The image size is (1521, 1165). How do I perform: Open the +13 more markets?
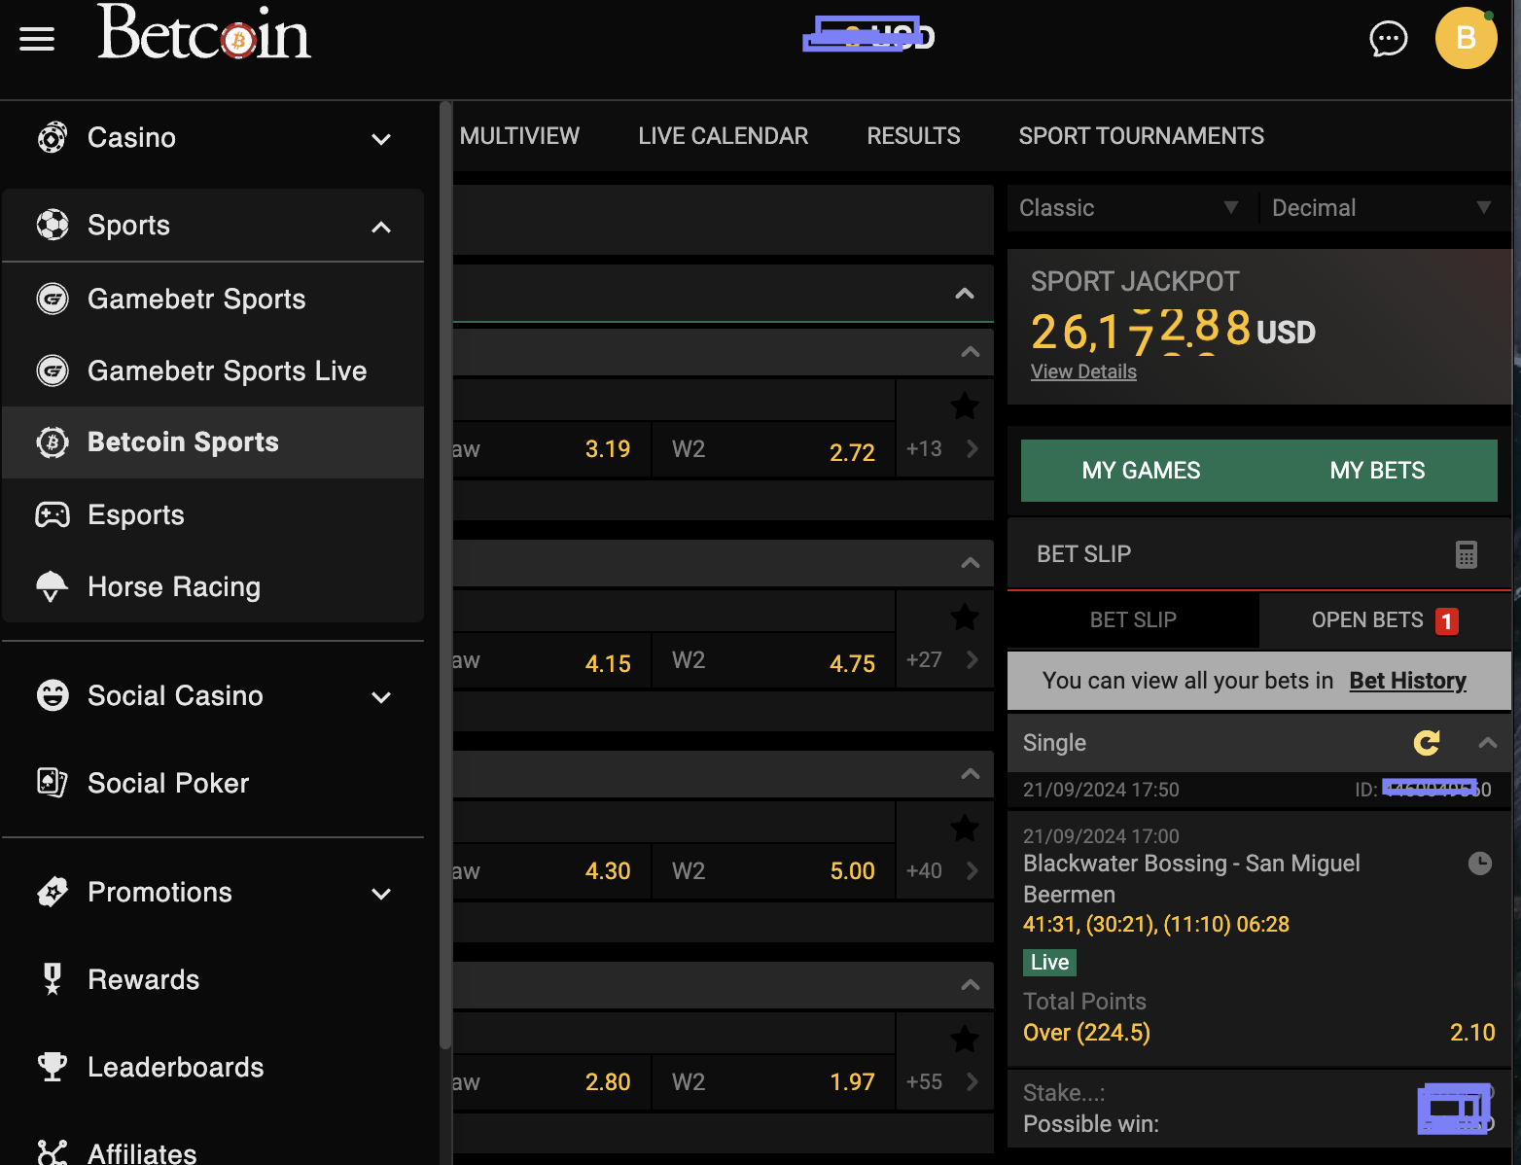click(942, 449)
